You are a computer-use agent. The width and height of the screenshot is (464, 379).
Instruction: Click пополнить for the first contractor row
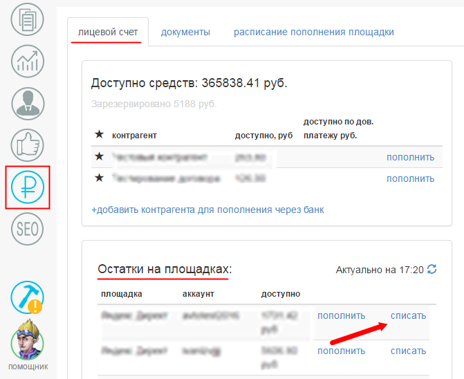411,157
